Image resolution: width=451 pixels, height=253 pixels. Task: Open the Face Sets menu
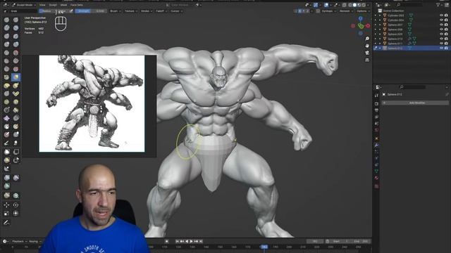77,5
